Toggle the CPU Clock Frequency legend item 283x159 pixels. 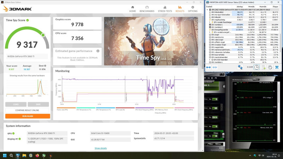144,110
